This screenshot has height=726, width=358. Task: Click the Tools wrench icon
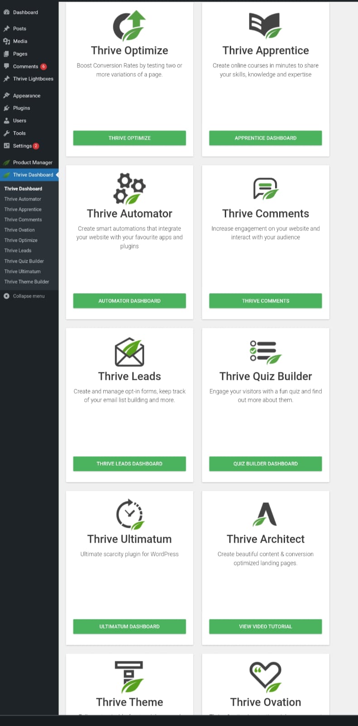6,133
